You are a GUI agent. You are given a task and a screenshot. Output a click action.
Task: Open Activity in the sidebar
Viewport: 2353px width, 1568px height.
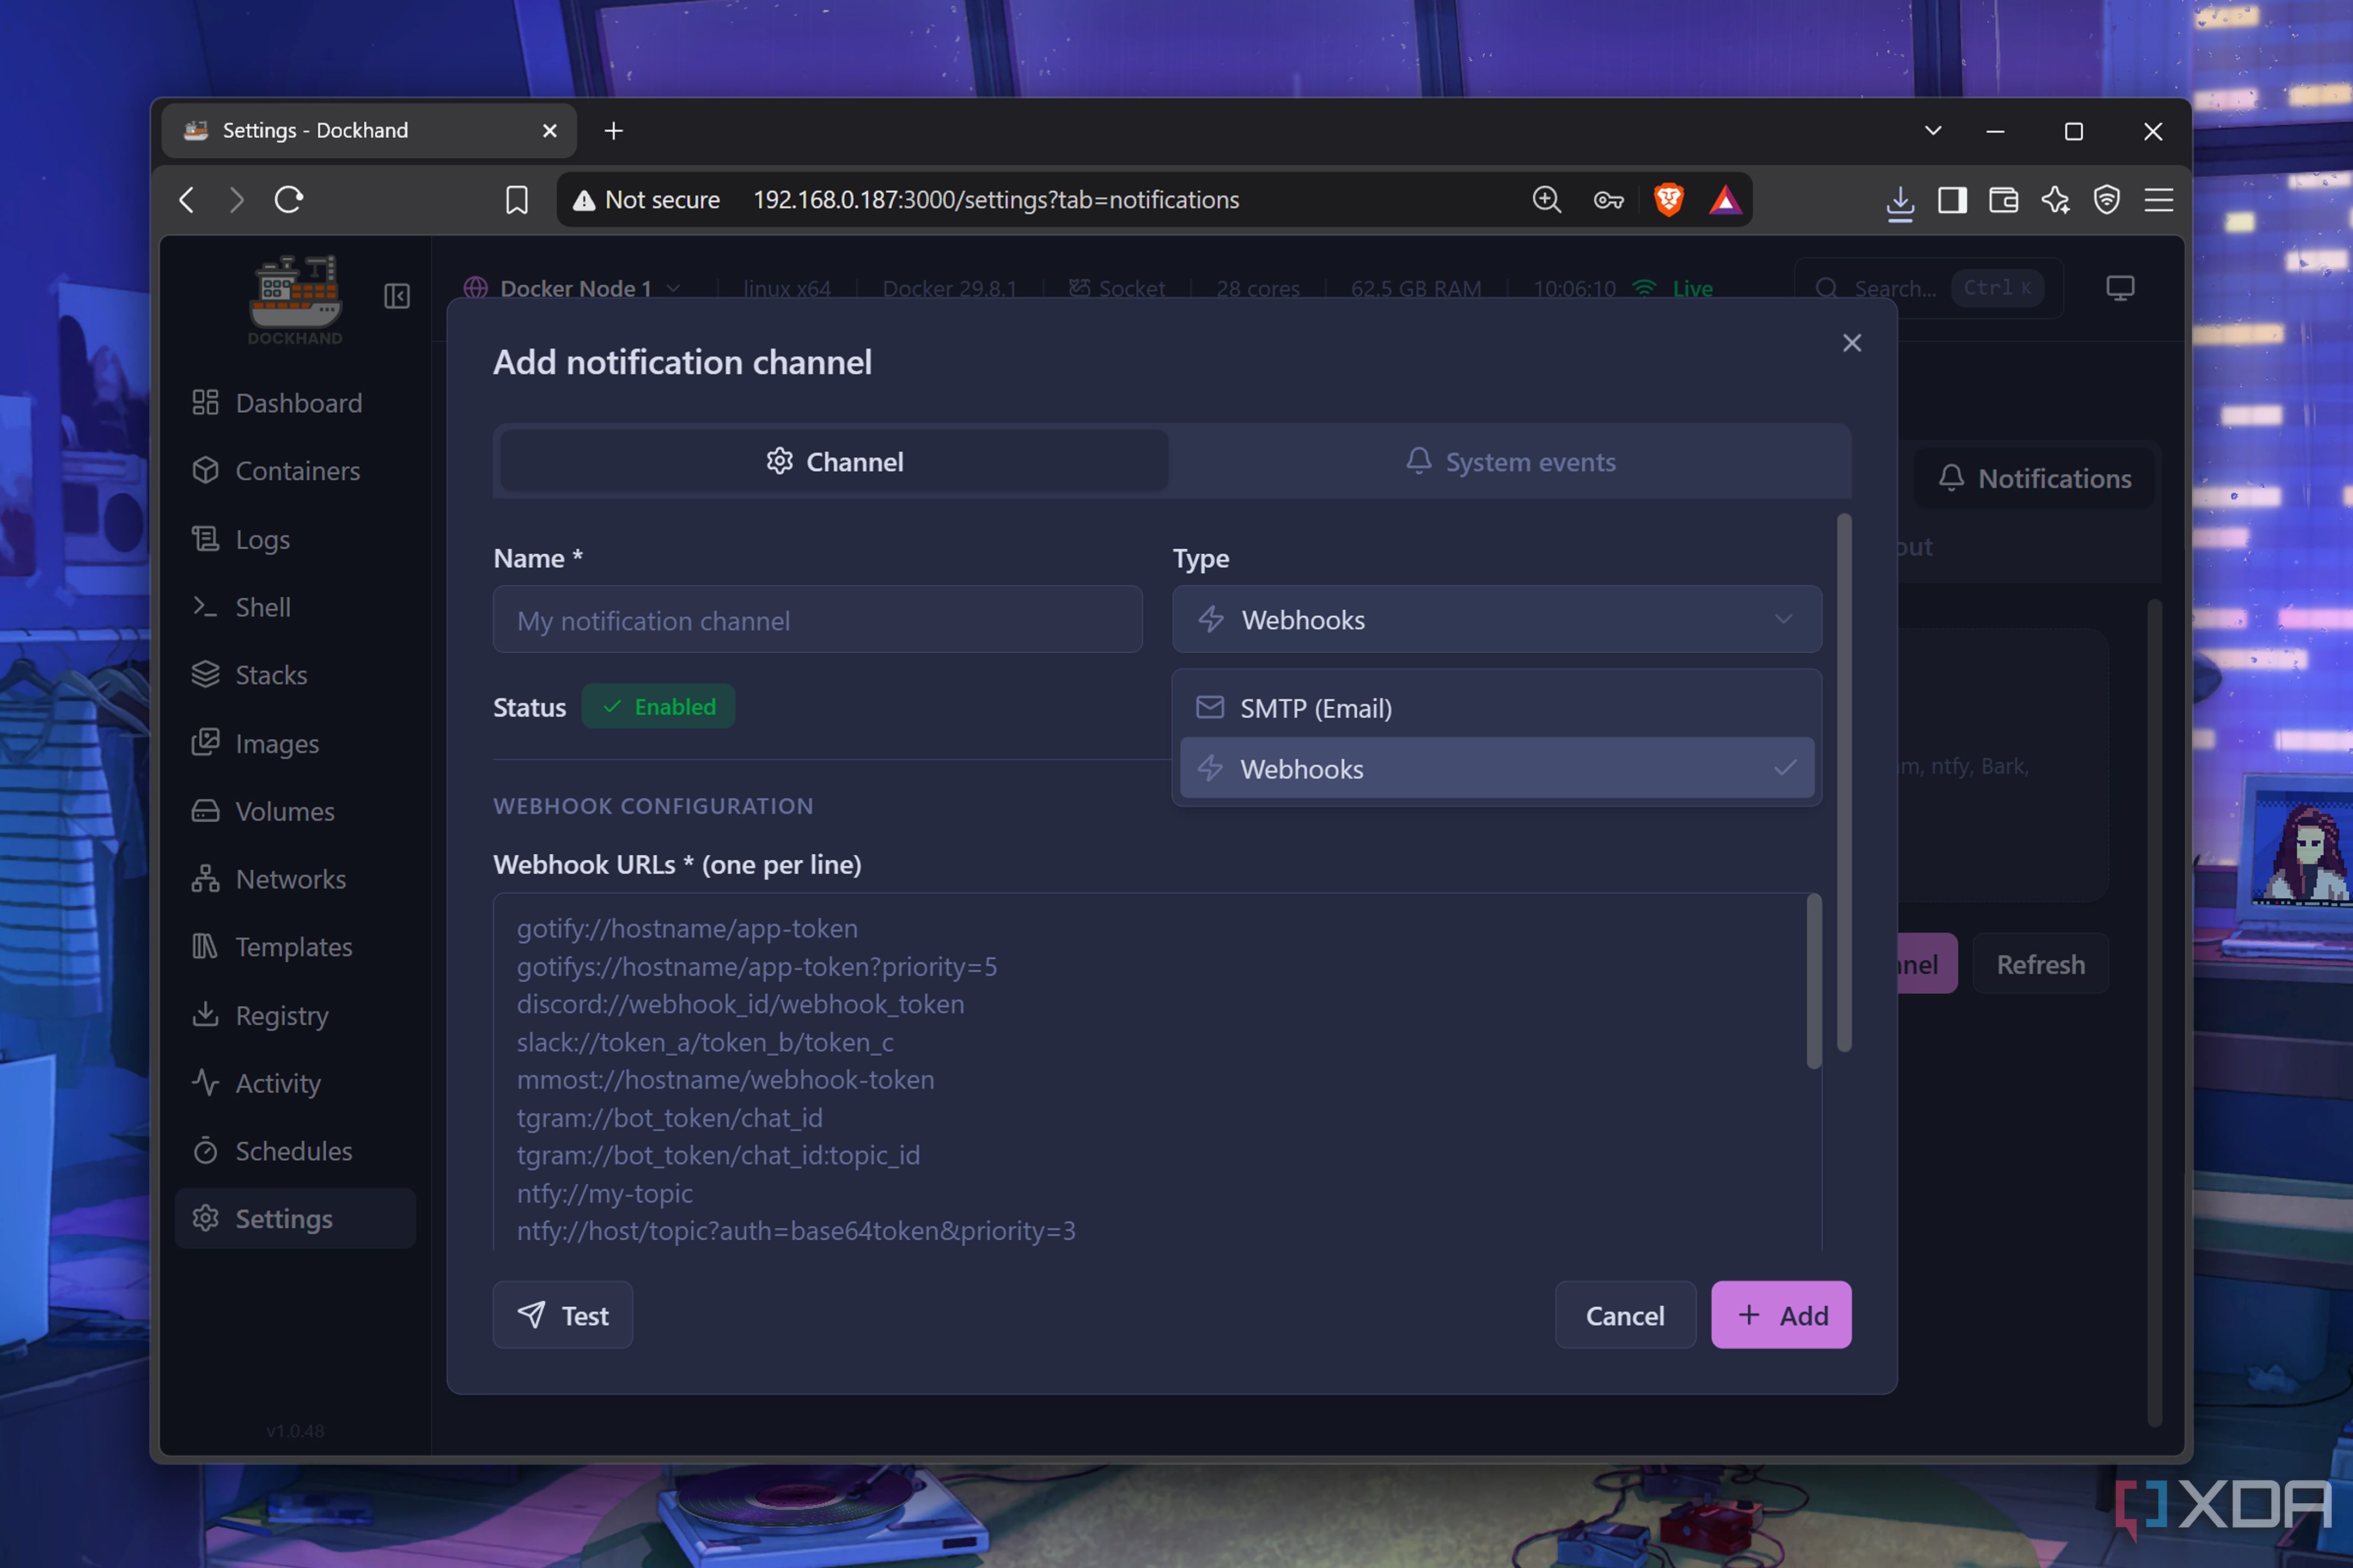(295, 1083)
